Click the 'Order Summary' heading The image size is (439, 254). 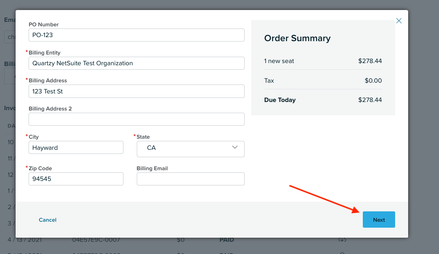[297, 38]
